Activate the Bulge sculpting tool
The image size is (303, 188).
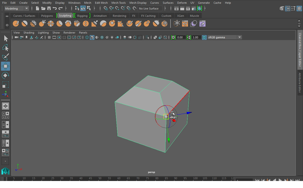coord(147,24)
